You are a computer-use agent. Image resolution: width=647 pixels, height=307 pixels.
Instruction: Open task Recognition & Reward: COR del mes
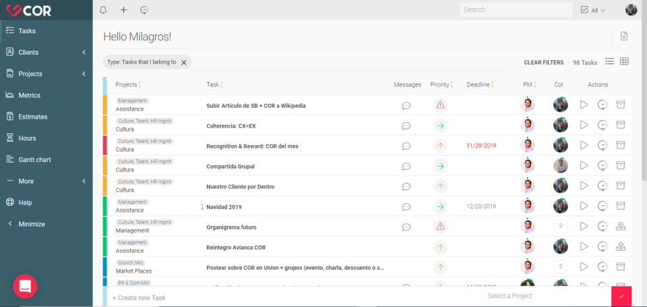(252, 146)
